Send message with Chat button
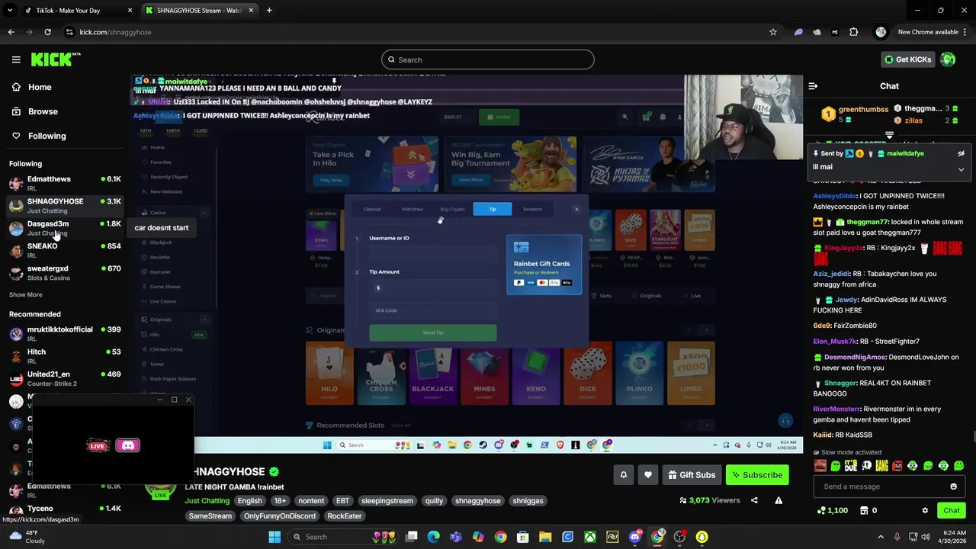This screenshot has height=549, width=976. point(952,511)
